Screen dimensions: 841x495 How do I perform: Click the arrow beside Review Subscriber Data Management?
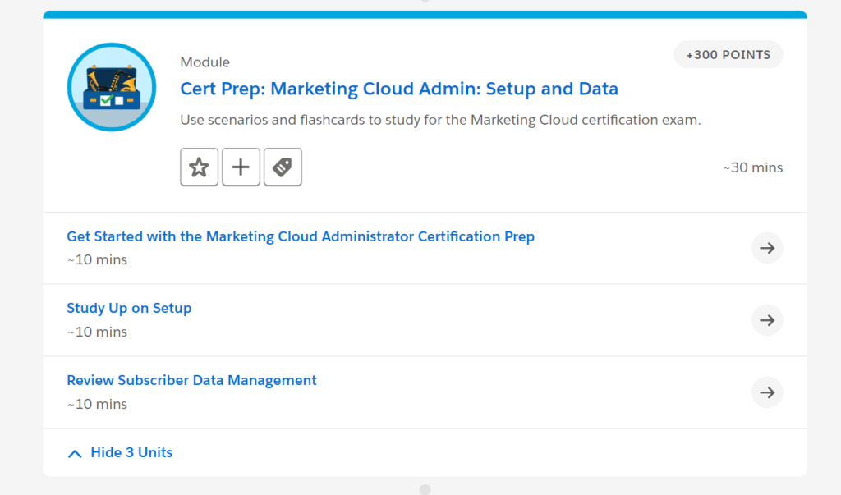coord(767,392)
